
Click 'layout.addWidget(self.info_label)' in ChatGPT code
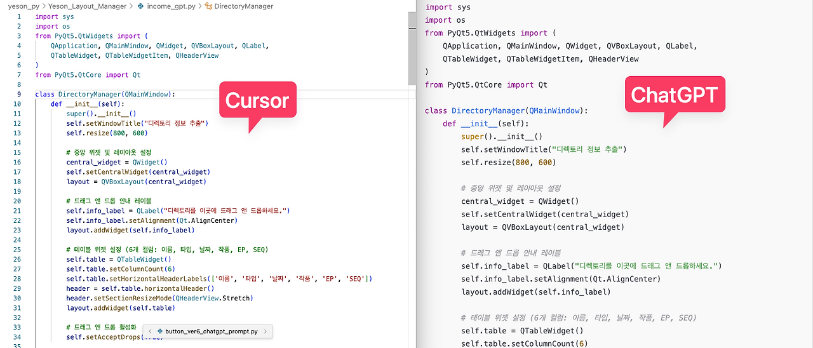click(x=536, y=292)
